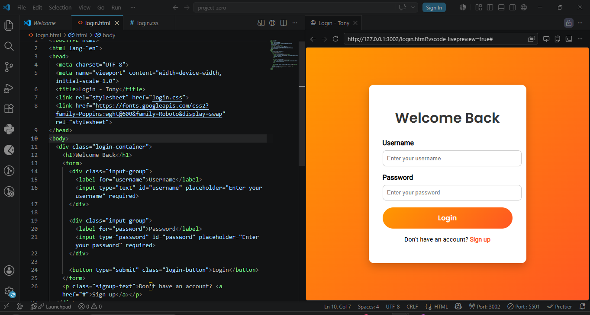
Task: Toggle Secondary Side Bar visibility
Action: [x=513, y=7]
